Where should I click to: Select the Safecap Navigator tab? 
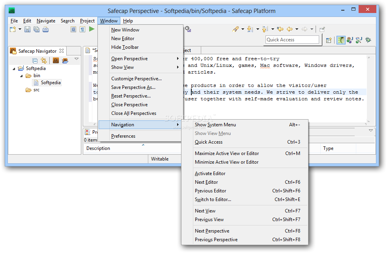point(37,51)
